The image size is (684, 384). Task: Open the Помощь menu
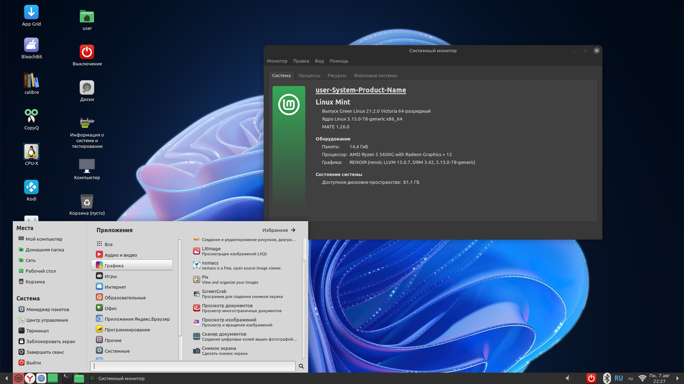(x=339, y=61)
